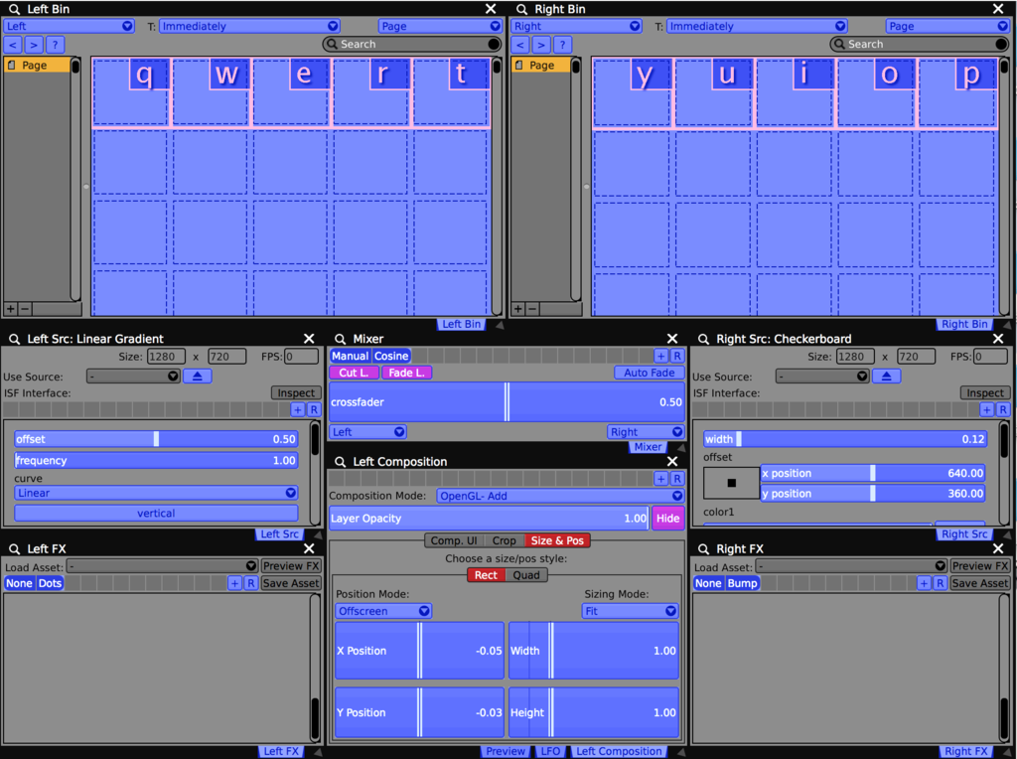Select the LFO tab at the bottom
1017x759 pixels.
551,751
